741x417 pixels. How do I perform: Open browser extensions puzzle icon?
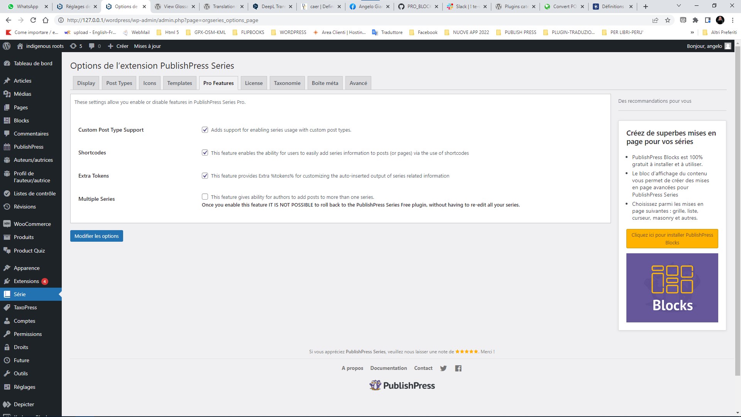pos(695,20)
